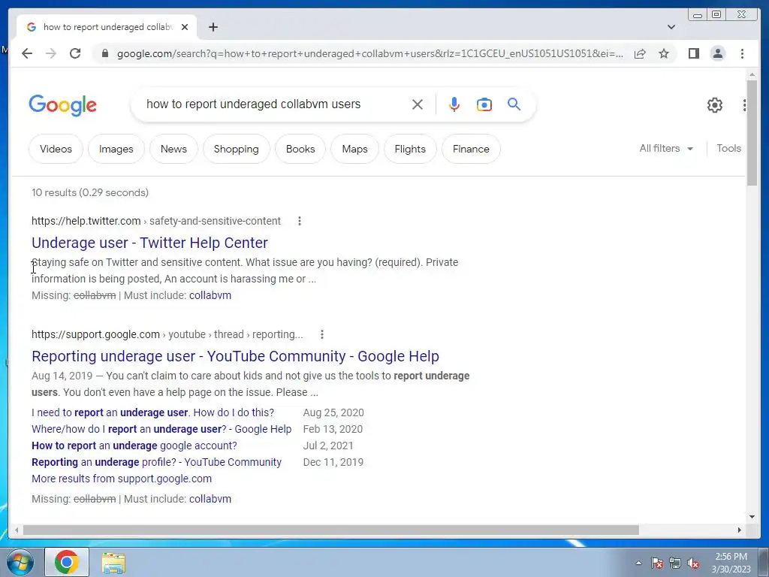769x577 pixels.
Task: Click right arrow of horizontal scrollbar
Action: tap(739, 530)
